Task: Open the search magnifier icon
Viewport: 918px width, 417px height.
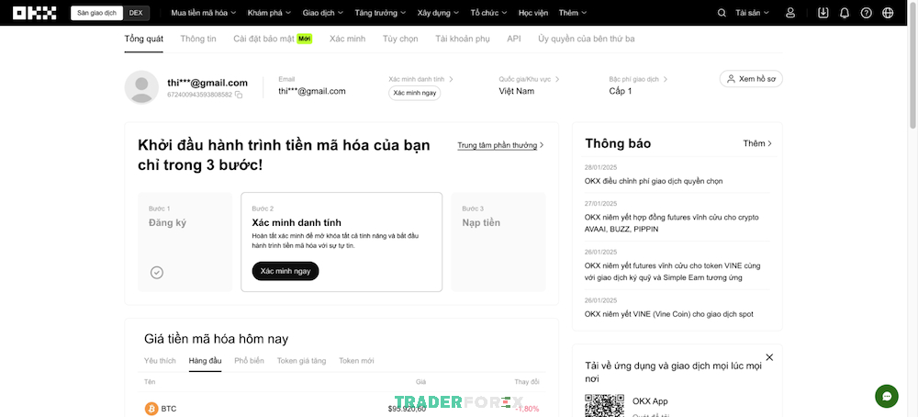Action: coord(722,13)
